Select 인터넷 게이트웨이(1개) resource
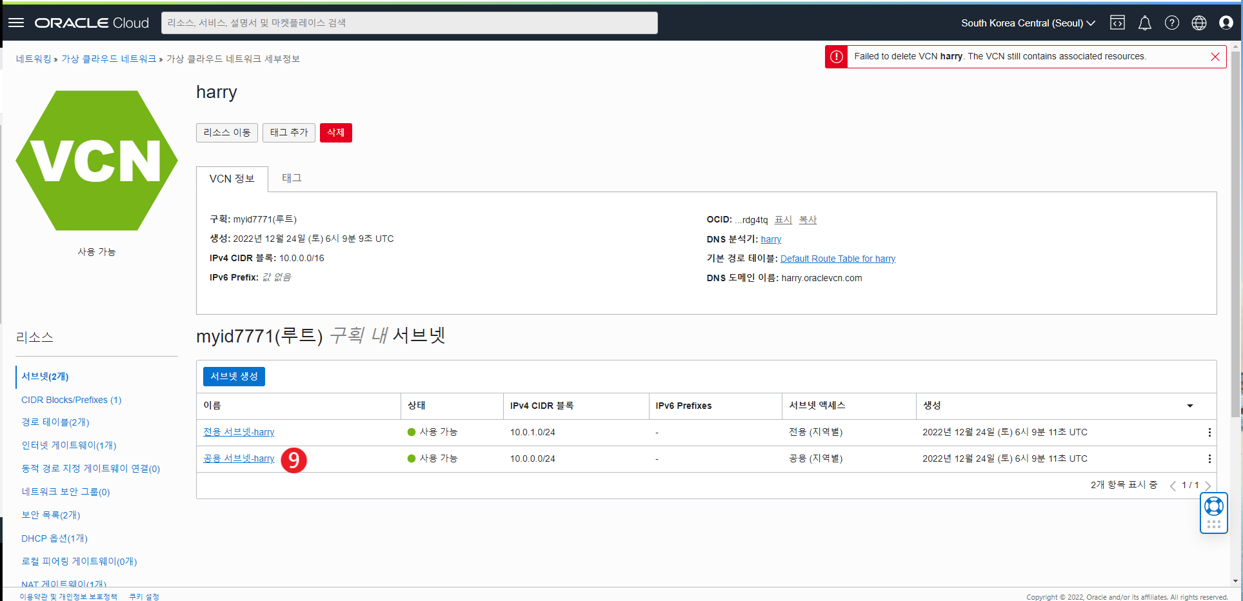The width and height of the screenshot is (1243, 601). pyautogui.click(x=69, y=446)
